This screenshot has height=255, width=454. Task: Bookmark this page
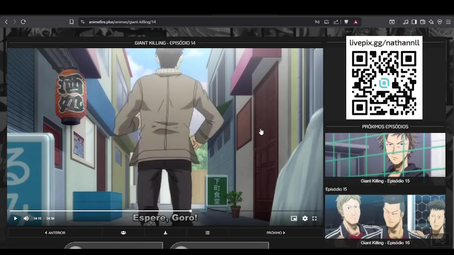pyautogui.click(x=71, y=22)
